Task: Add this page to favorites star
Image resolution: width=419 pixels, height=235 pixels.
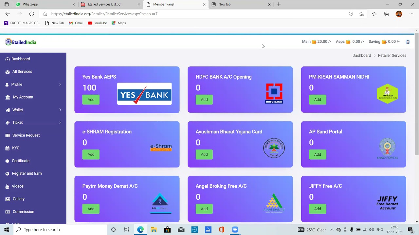Action: (361, 14)
